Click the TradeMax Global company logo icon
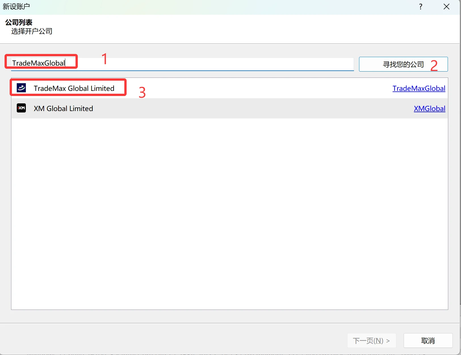The height and width of the screenshot is (355, 461). click(21, 88)
